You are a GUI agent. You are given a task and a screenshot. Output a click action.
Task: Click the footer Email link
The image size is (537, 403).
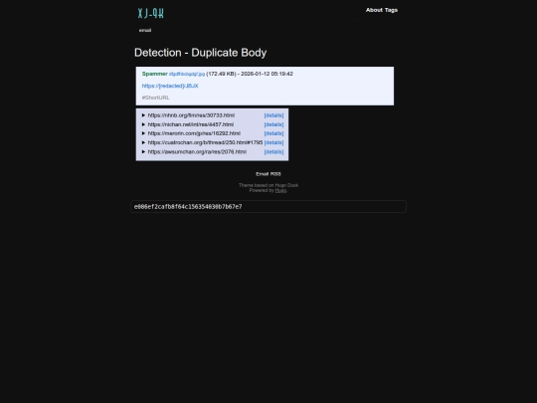point(262,174)
